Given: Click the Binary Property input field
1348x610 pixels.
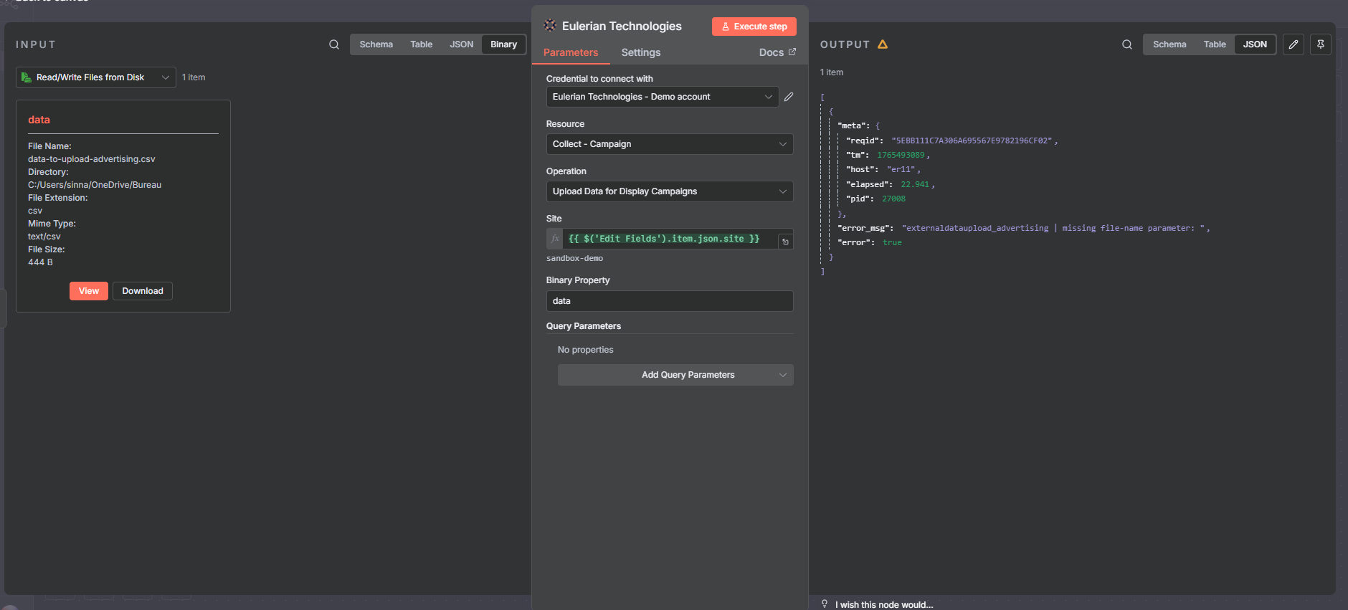Looking at the screenshot, I should click(669, 301).
